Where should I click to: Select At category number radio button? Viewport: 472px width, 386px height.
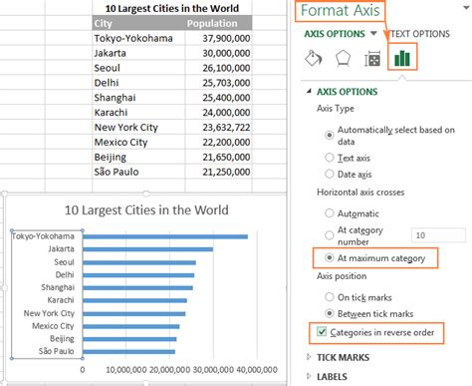tap(330, 235)
